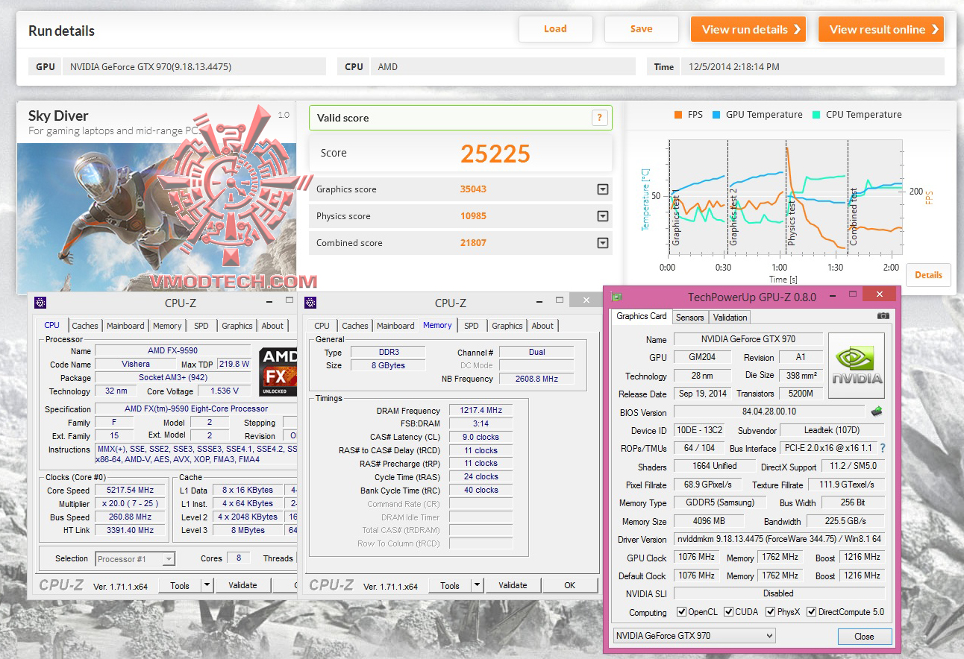964x659 pixels.
Task: Open the Valid score help question mark
Action: 598,118
